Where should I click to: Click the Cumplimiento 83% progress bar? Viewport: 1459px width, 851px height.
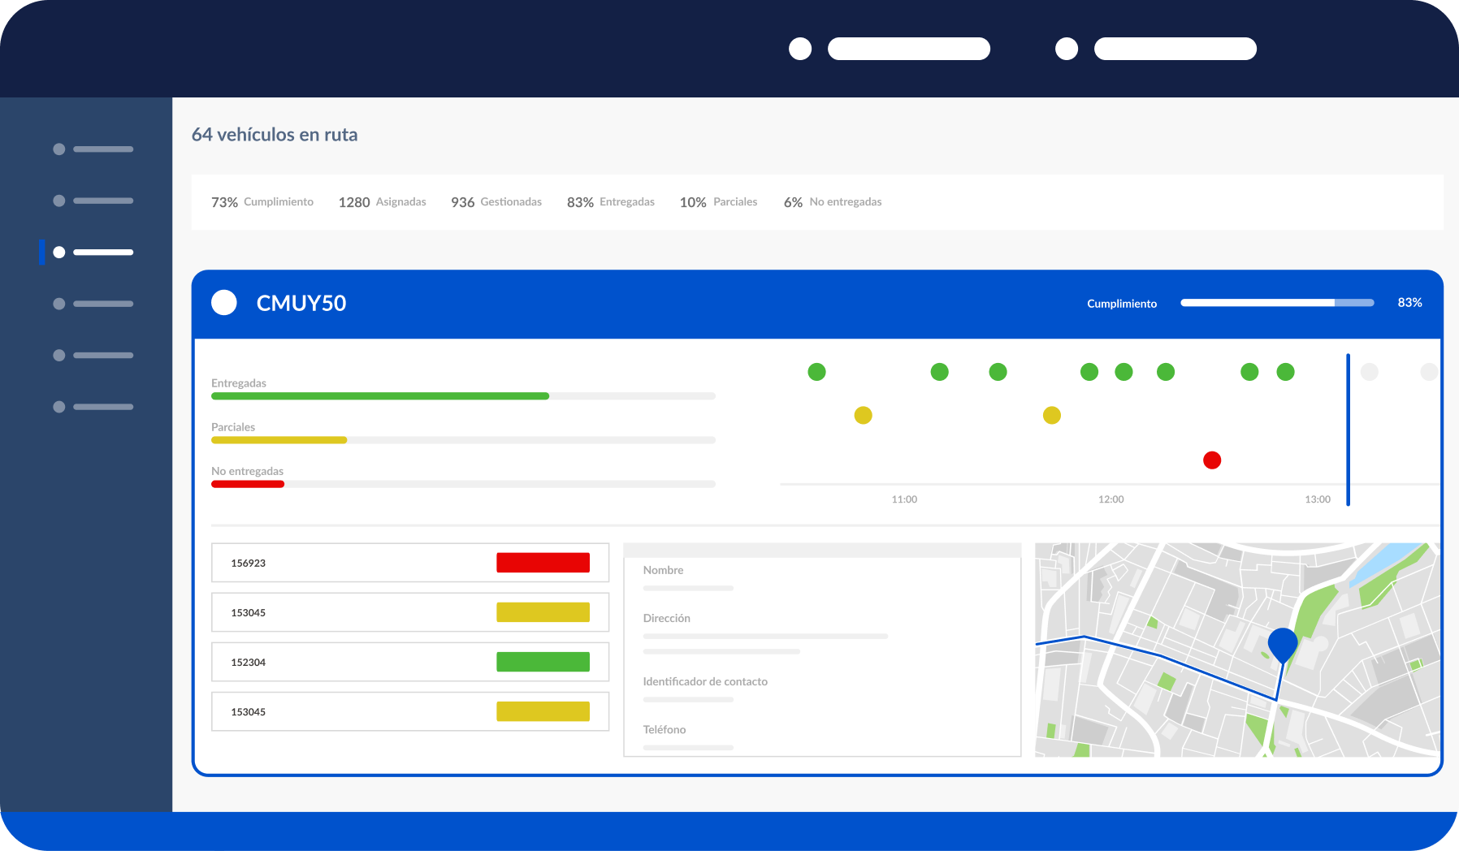[1277, 303]
